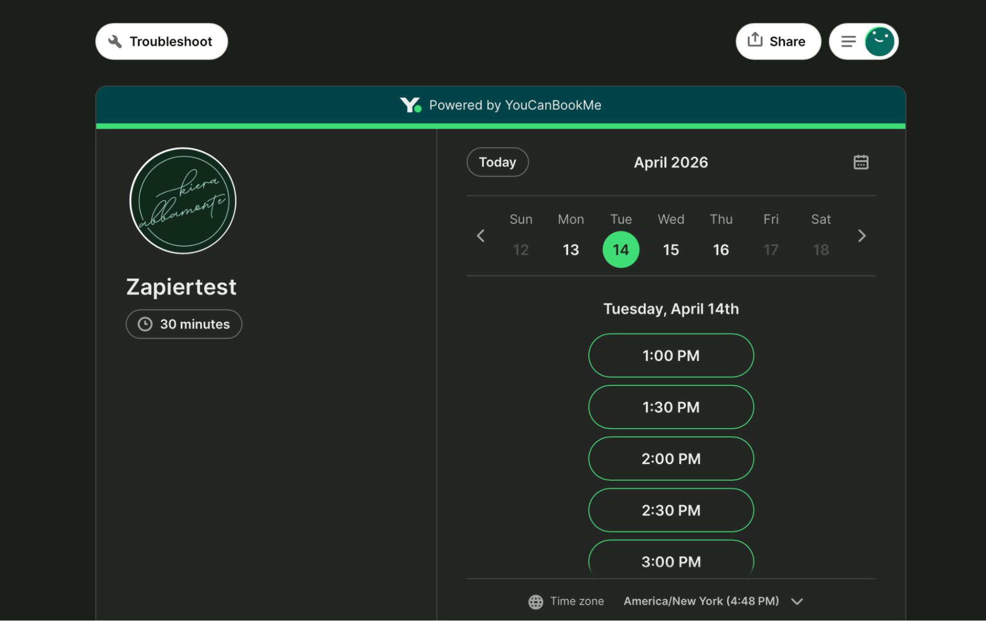Expand the America/New York time zone dropdown
986x621 pixels.
[797, 601]
